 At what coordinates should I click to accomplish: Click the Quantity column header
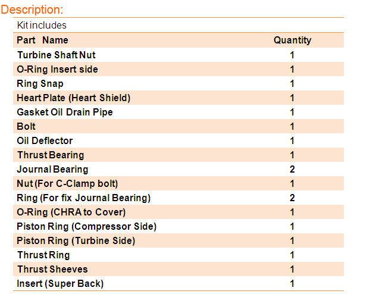click(292, 40)
